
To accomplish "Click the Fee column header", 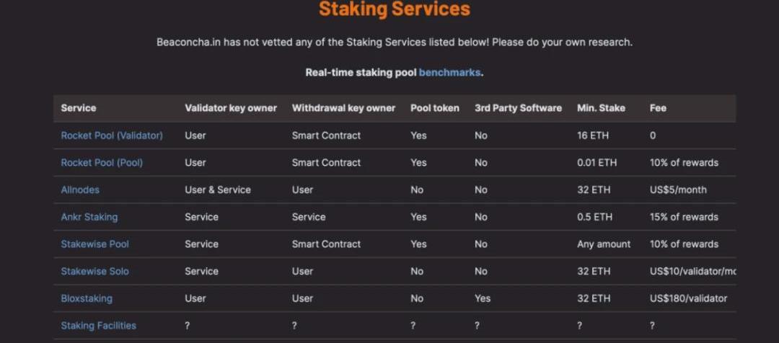I will pos(658,108).
